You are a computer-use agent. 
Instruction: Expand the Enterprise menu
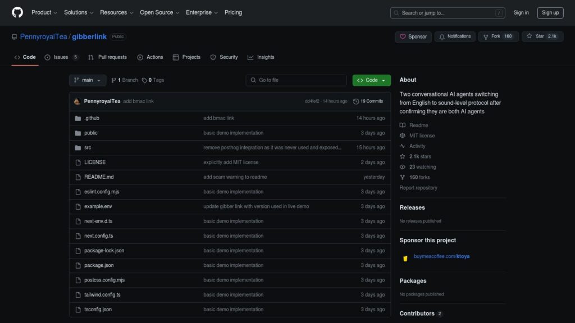tap(202, 12)
